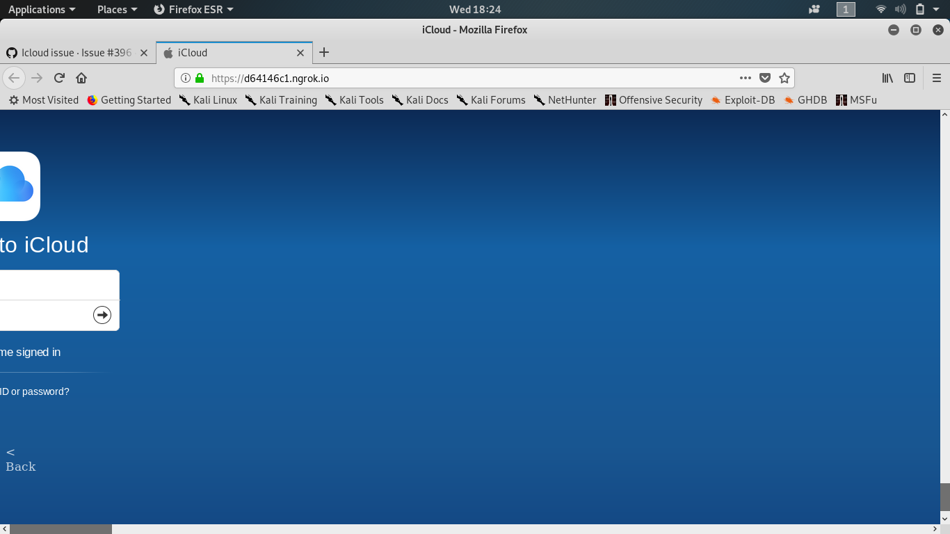Screen dimensions: 950x534
Task: Reload the current page
Action: pyautogui.click(x=59, y=78)
